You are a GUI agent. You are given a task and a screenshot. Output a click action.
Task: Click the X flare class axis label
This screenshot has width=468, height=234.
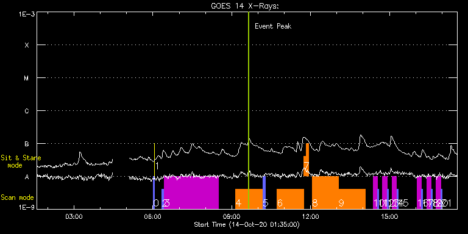click(27, 45)
